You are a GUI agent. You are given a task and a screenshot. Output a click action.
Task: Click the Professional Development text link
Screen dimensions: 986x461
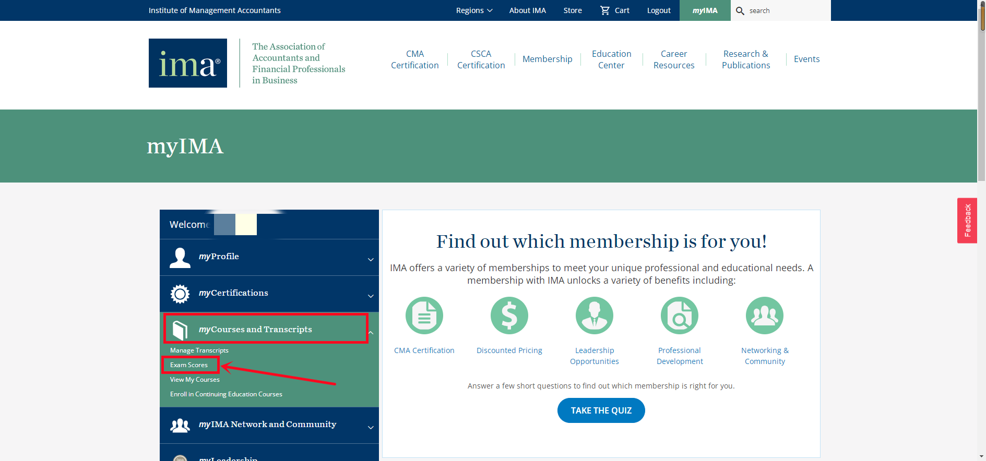(x=680, y=356)
